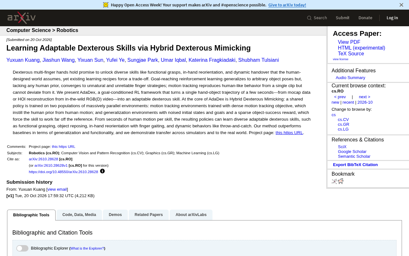Open the View PDF link
This screenshot has height=256, width=409.
tap(349, 42)
